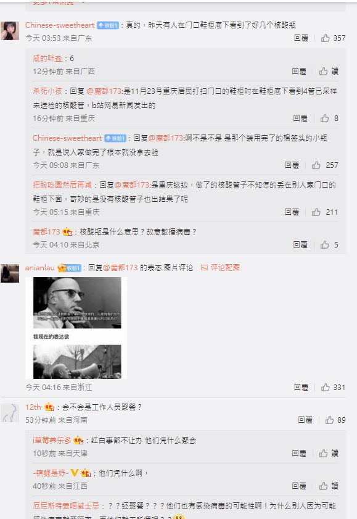This screenshot has height=519, width=357.
Task: Expand more replies at the top
Action: pos(58,2)
